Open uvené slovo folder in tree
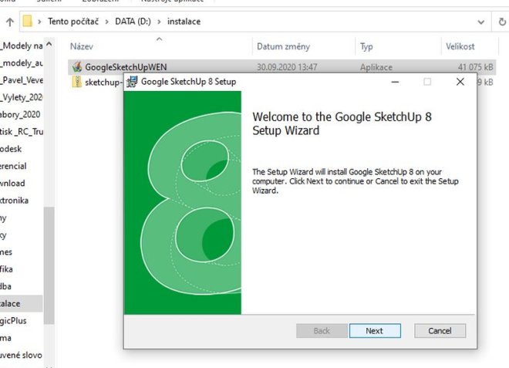Viewport: 509px width, 368px height. click(x=21, y=356)
